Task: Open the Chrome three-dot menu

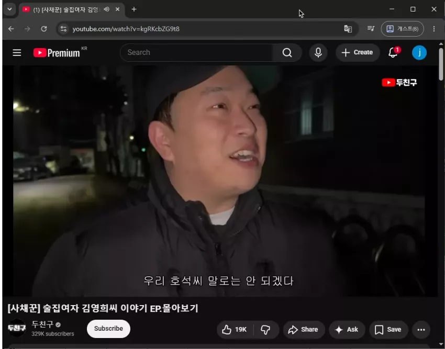Action: pos(434,29)
